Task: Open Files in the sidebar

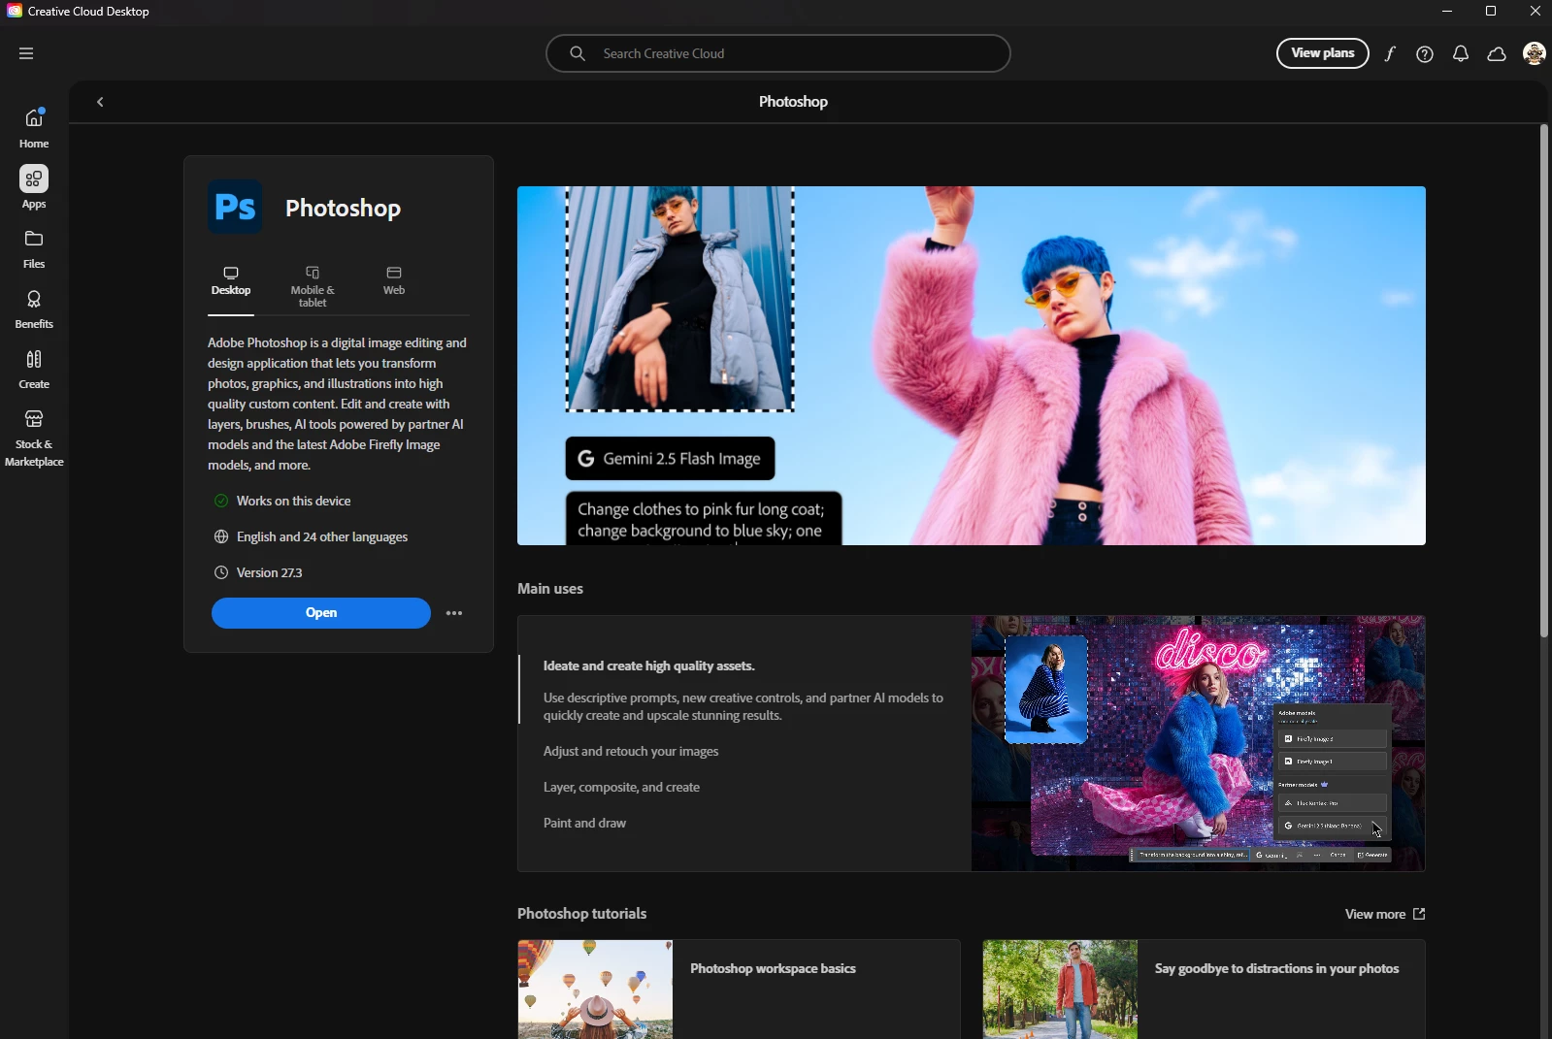Action: [34, 248]
